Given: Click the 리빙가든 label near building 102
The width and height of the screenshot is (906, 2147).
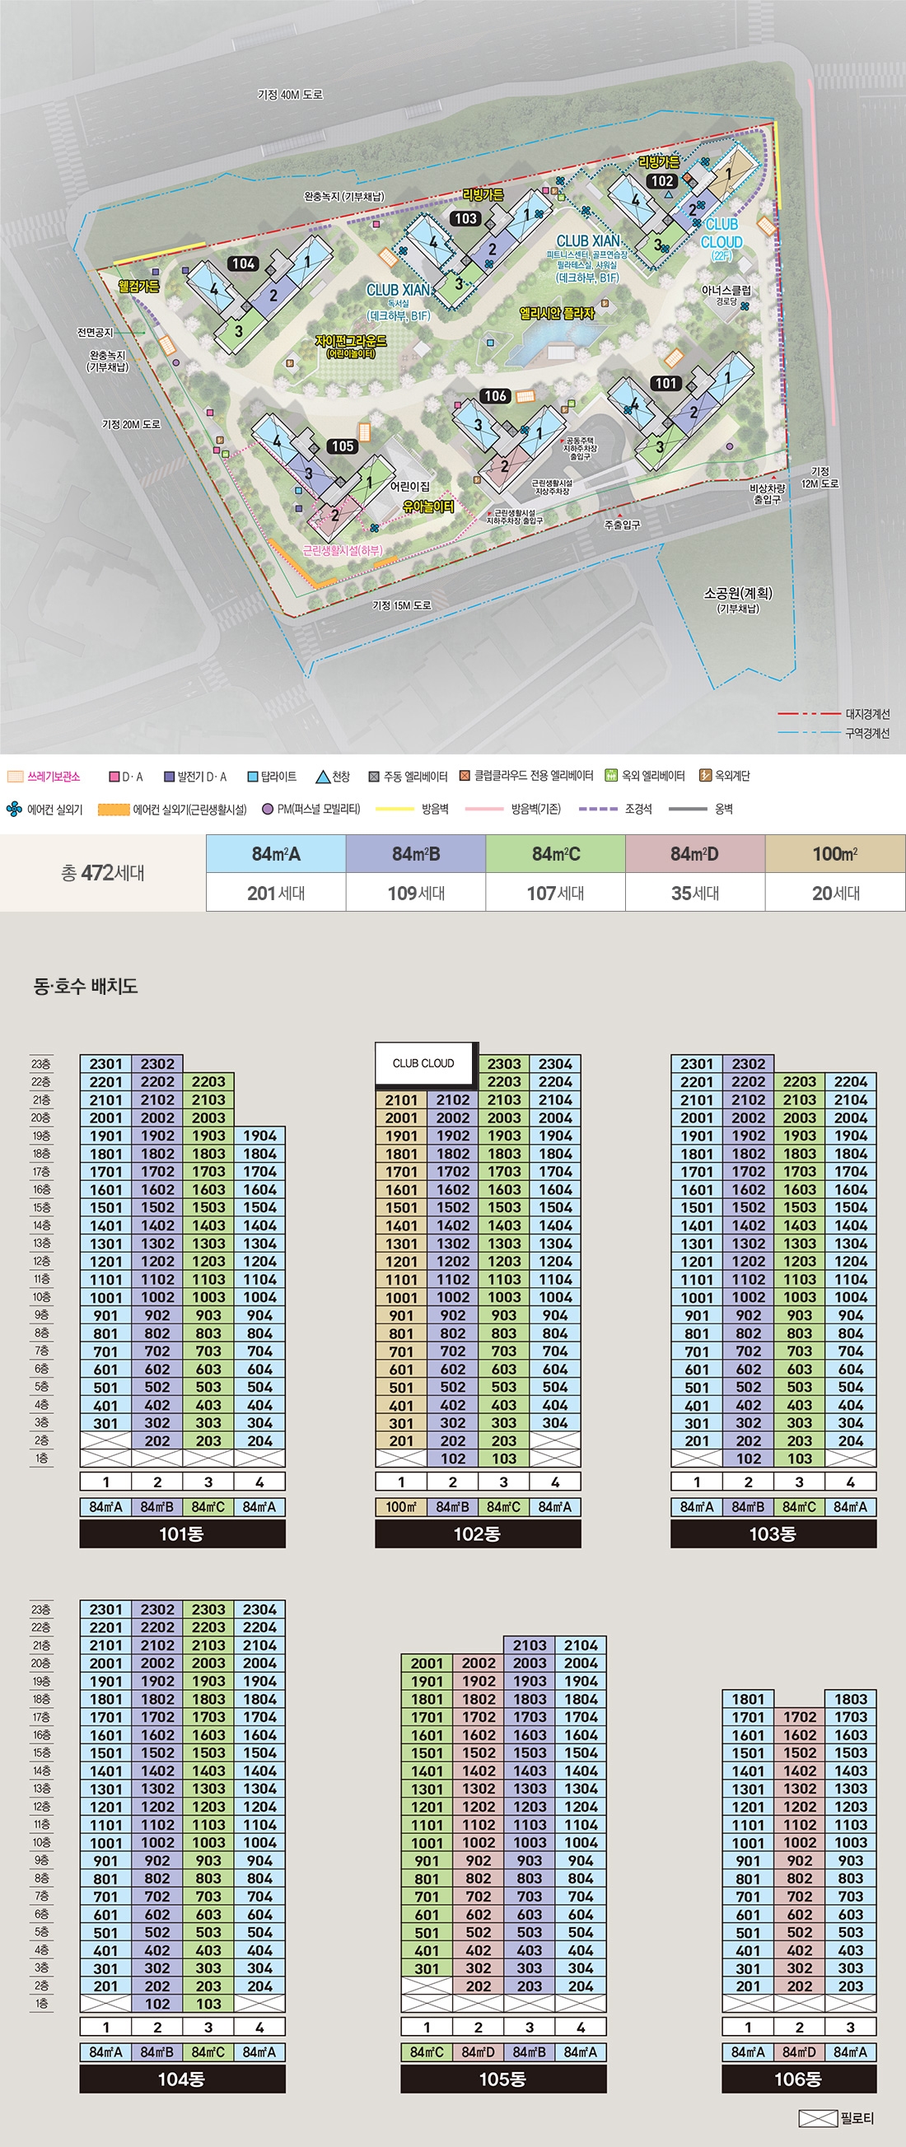Looking at the screenshot, I should 659,162.
